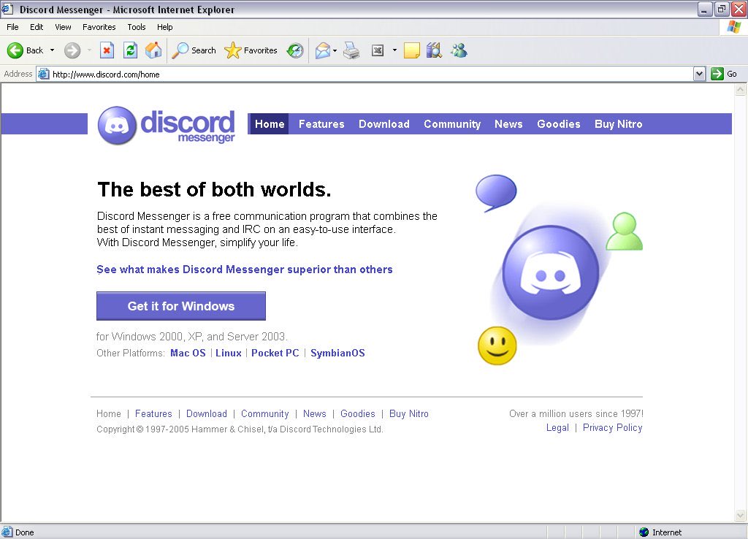Click the scrollbar down arrow

741,515
